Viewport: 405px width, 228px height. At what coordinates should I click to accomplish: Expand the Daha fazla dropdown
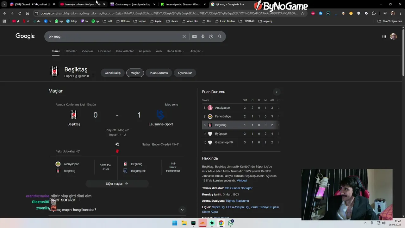coord(176,51)
